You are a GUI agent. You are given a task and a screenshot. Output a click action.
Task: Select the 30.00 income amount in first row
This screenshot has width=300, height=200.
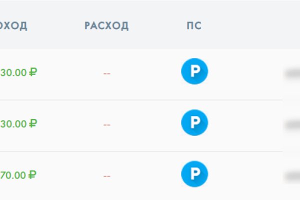point(14,72)
